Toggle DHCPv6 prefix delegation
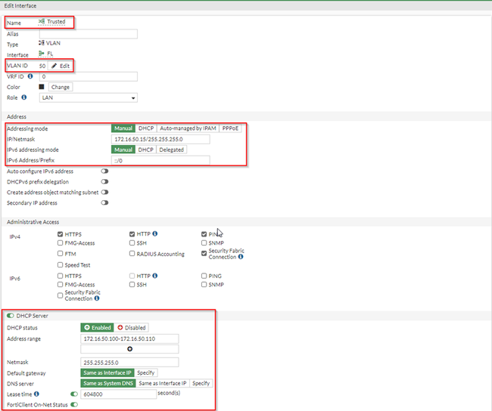 coord(104,181)
